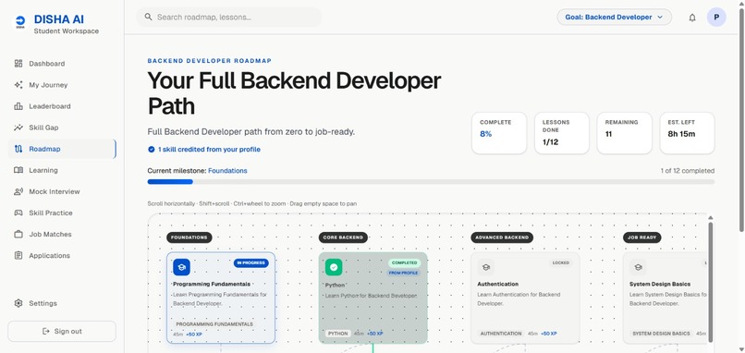745x353 pixels.
Task: Click the Learning book icon
Action: pyautogui.click(x=18, y=170)
